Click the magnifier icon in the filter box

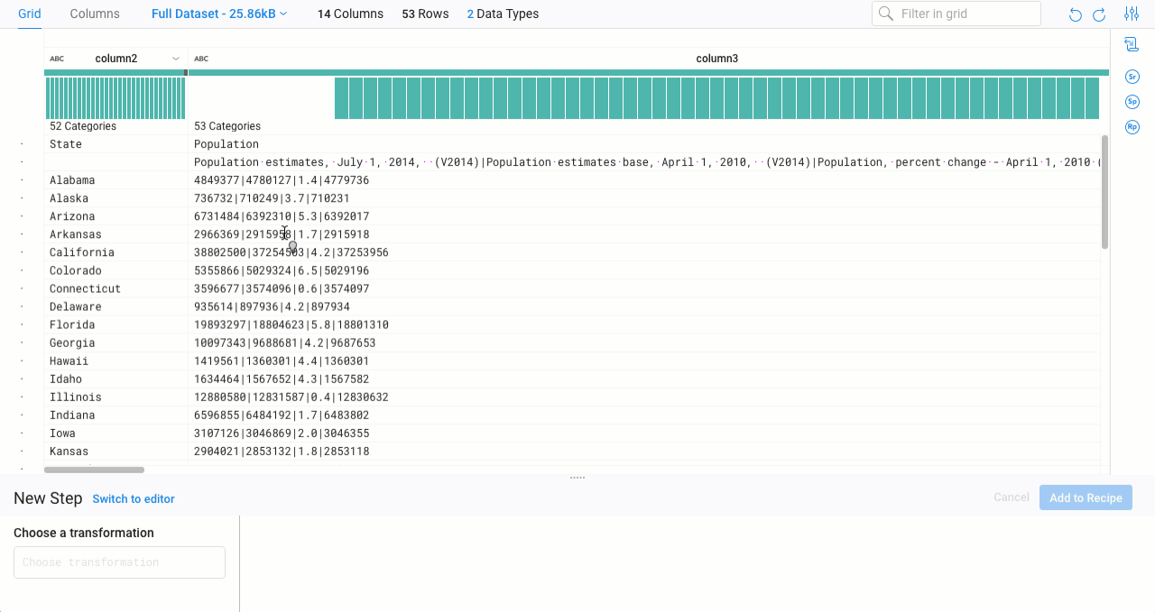click(886, 14)
